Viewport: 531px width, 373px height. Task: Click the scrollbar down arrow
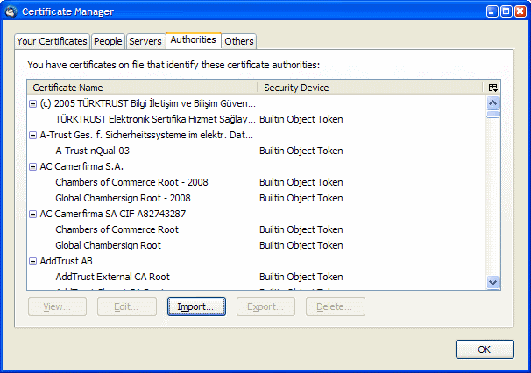(492, 282)
